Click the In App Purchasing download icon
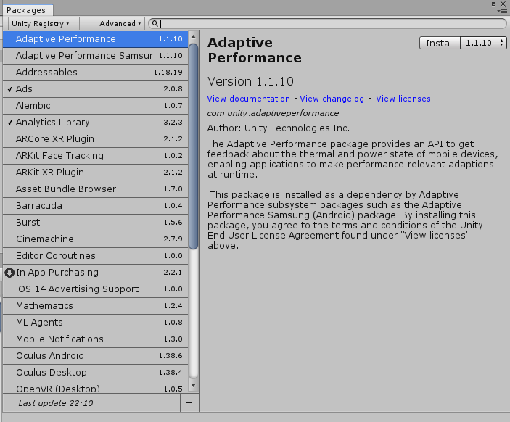 coord(9,273)
